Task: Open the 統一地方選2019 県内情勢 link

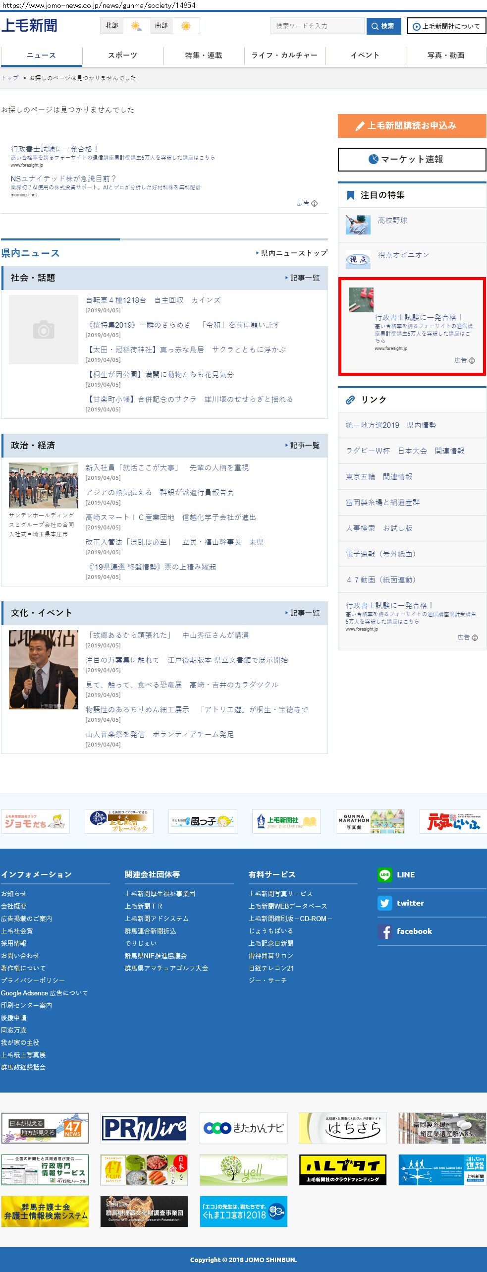Action: pyautogui.click(x=391, y=425)
